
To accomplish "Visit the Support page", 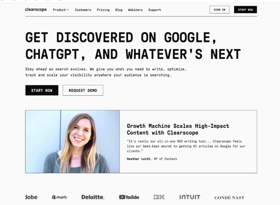I will coord(155,10).
